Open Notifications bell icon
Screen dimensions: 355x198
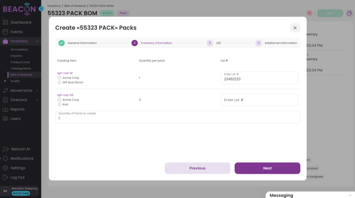tap(5, 158)
